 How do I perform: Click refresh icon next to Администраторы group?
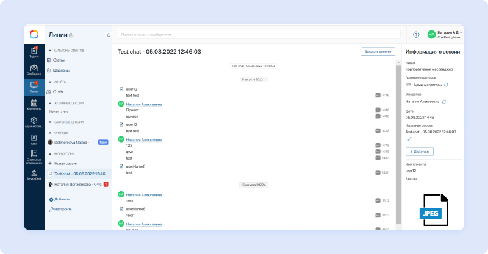click(x=446, y=85)
